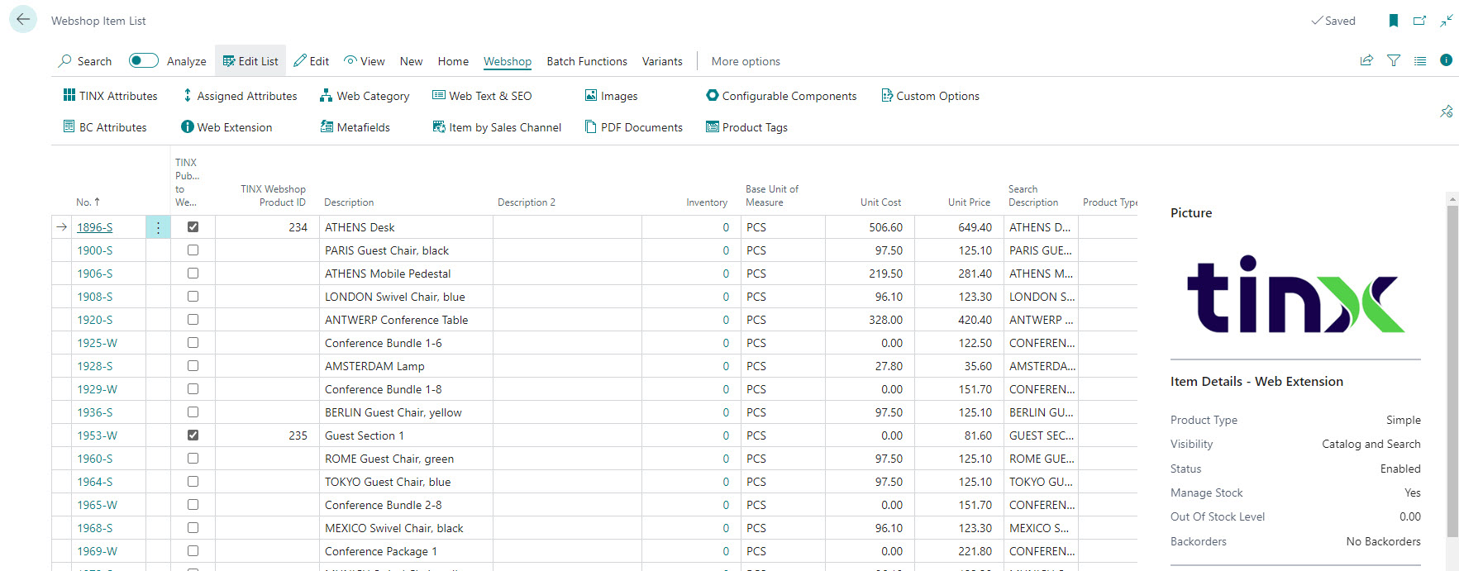Image resolution: width=1459 pixels, height=571 pixels.
Task: Open Configurable Components
Action: click(781, 96)
